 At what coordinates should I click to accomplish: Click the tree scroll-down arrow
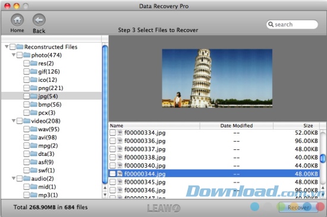pos(105,194)
